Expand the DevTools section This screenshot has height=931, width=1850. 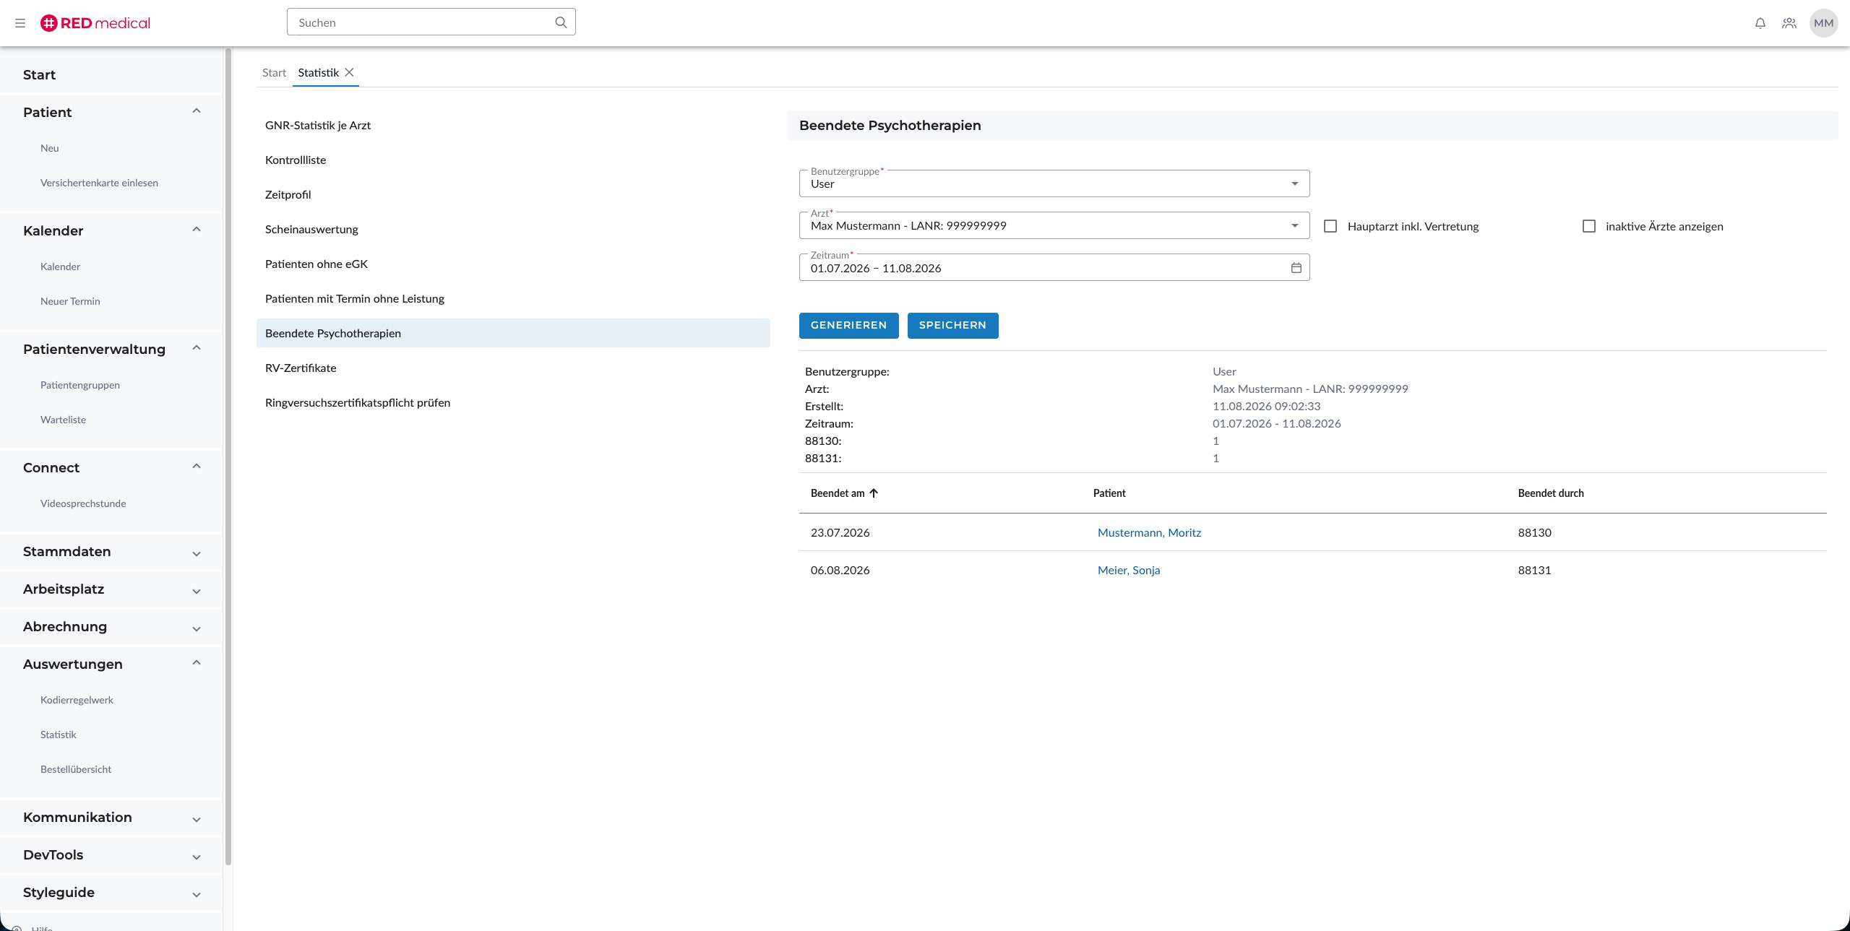[x=197, y=857]
